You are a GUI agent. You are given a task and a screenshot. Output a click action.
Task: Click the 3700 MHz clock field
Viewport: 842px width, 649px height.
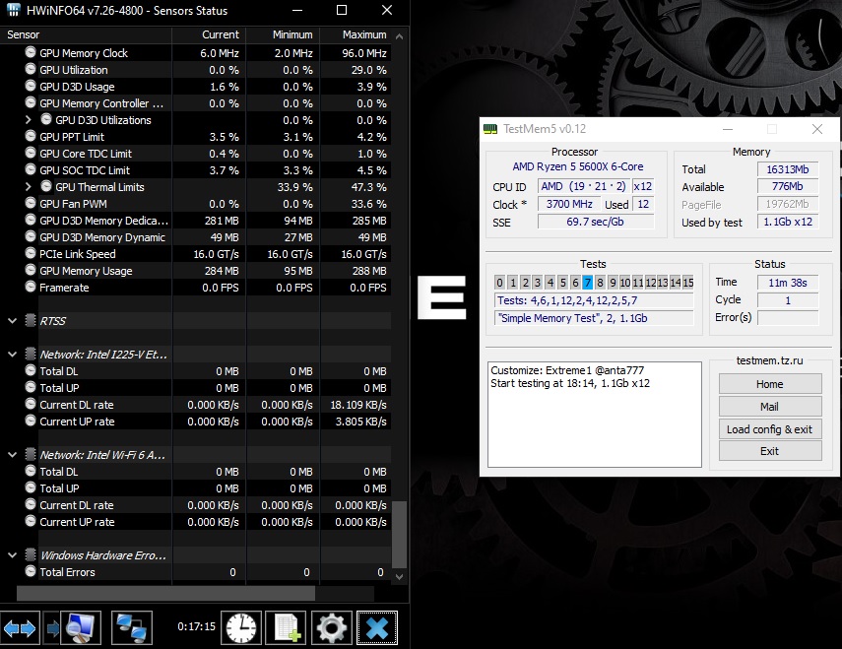[x=569, y=204]
